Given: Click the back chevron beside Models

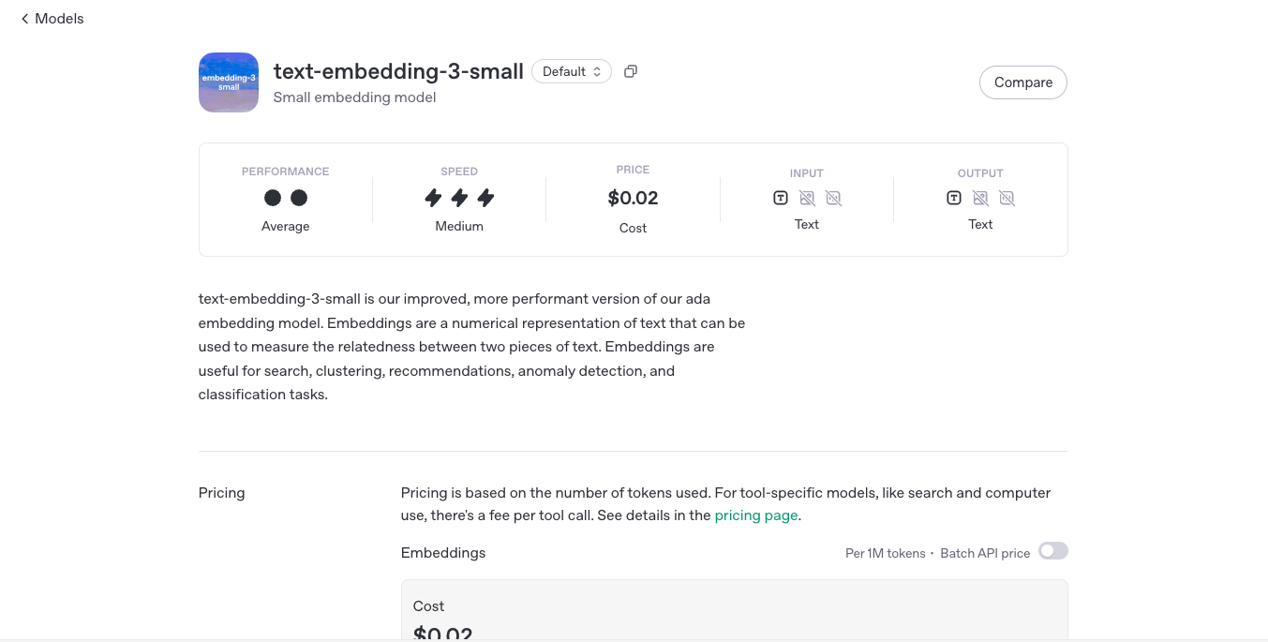Looking at the screenshot, I should (25, 19).
